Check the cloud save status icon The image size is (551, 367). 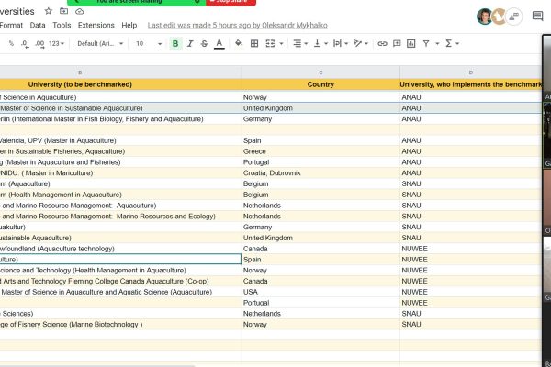point(79,12)
